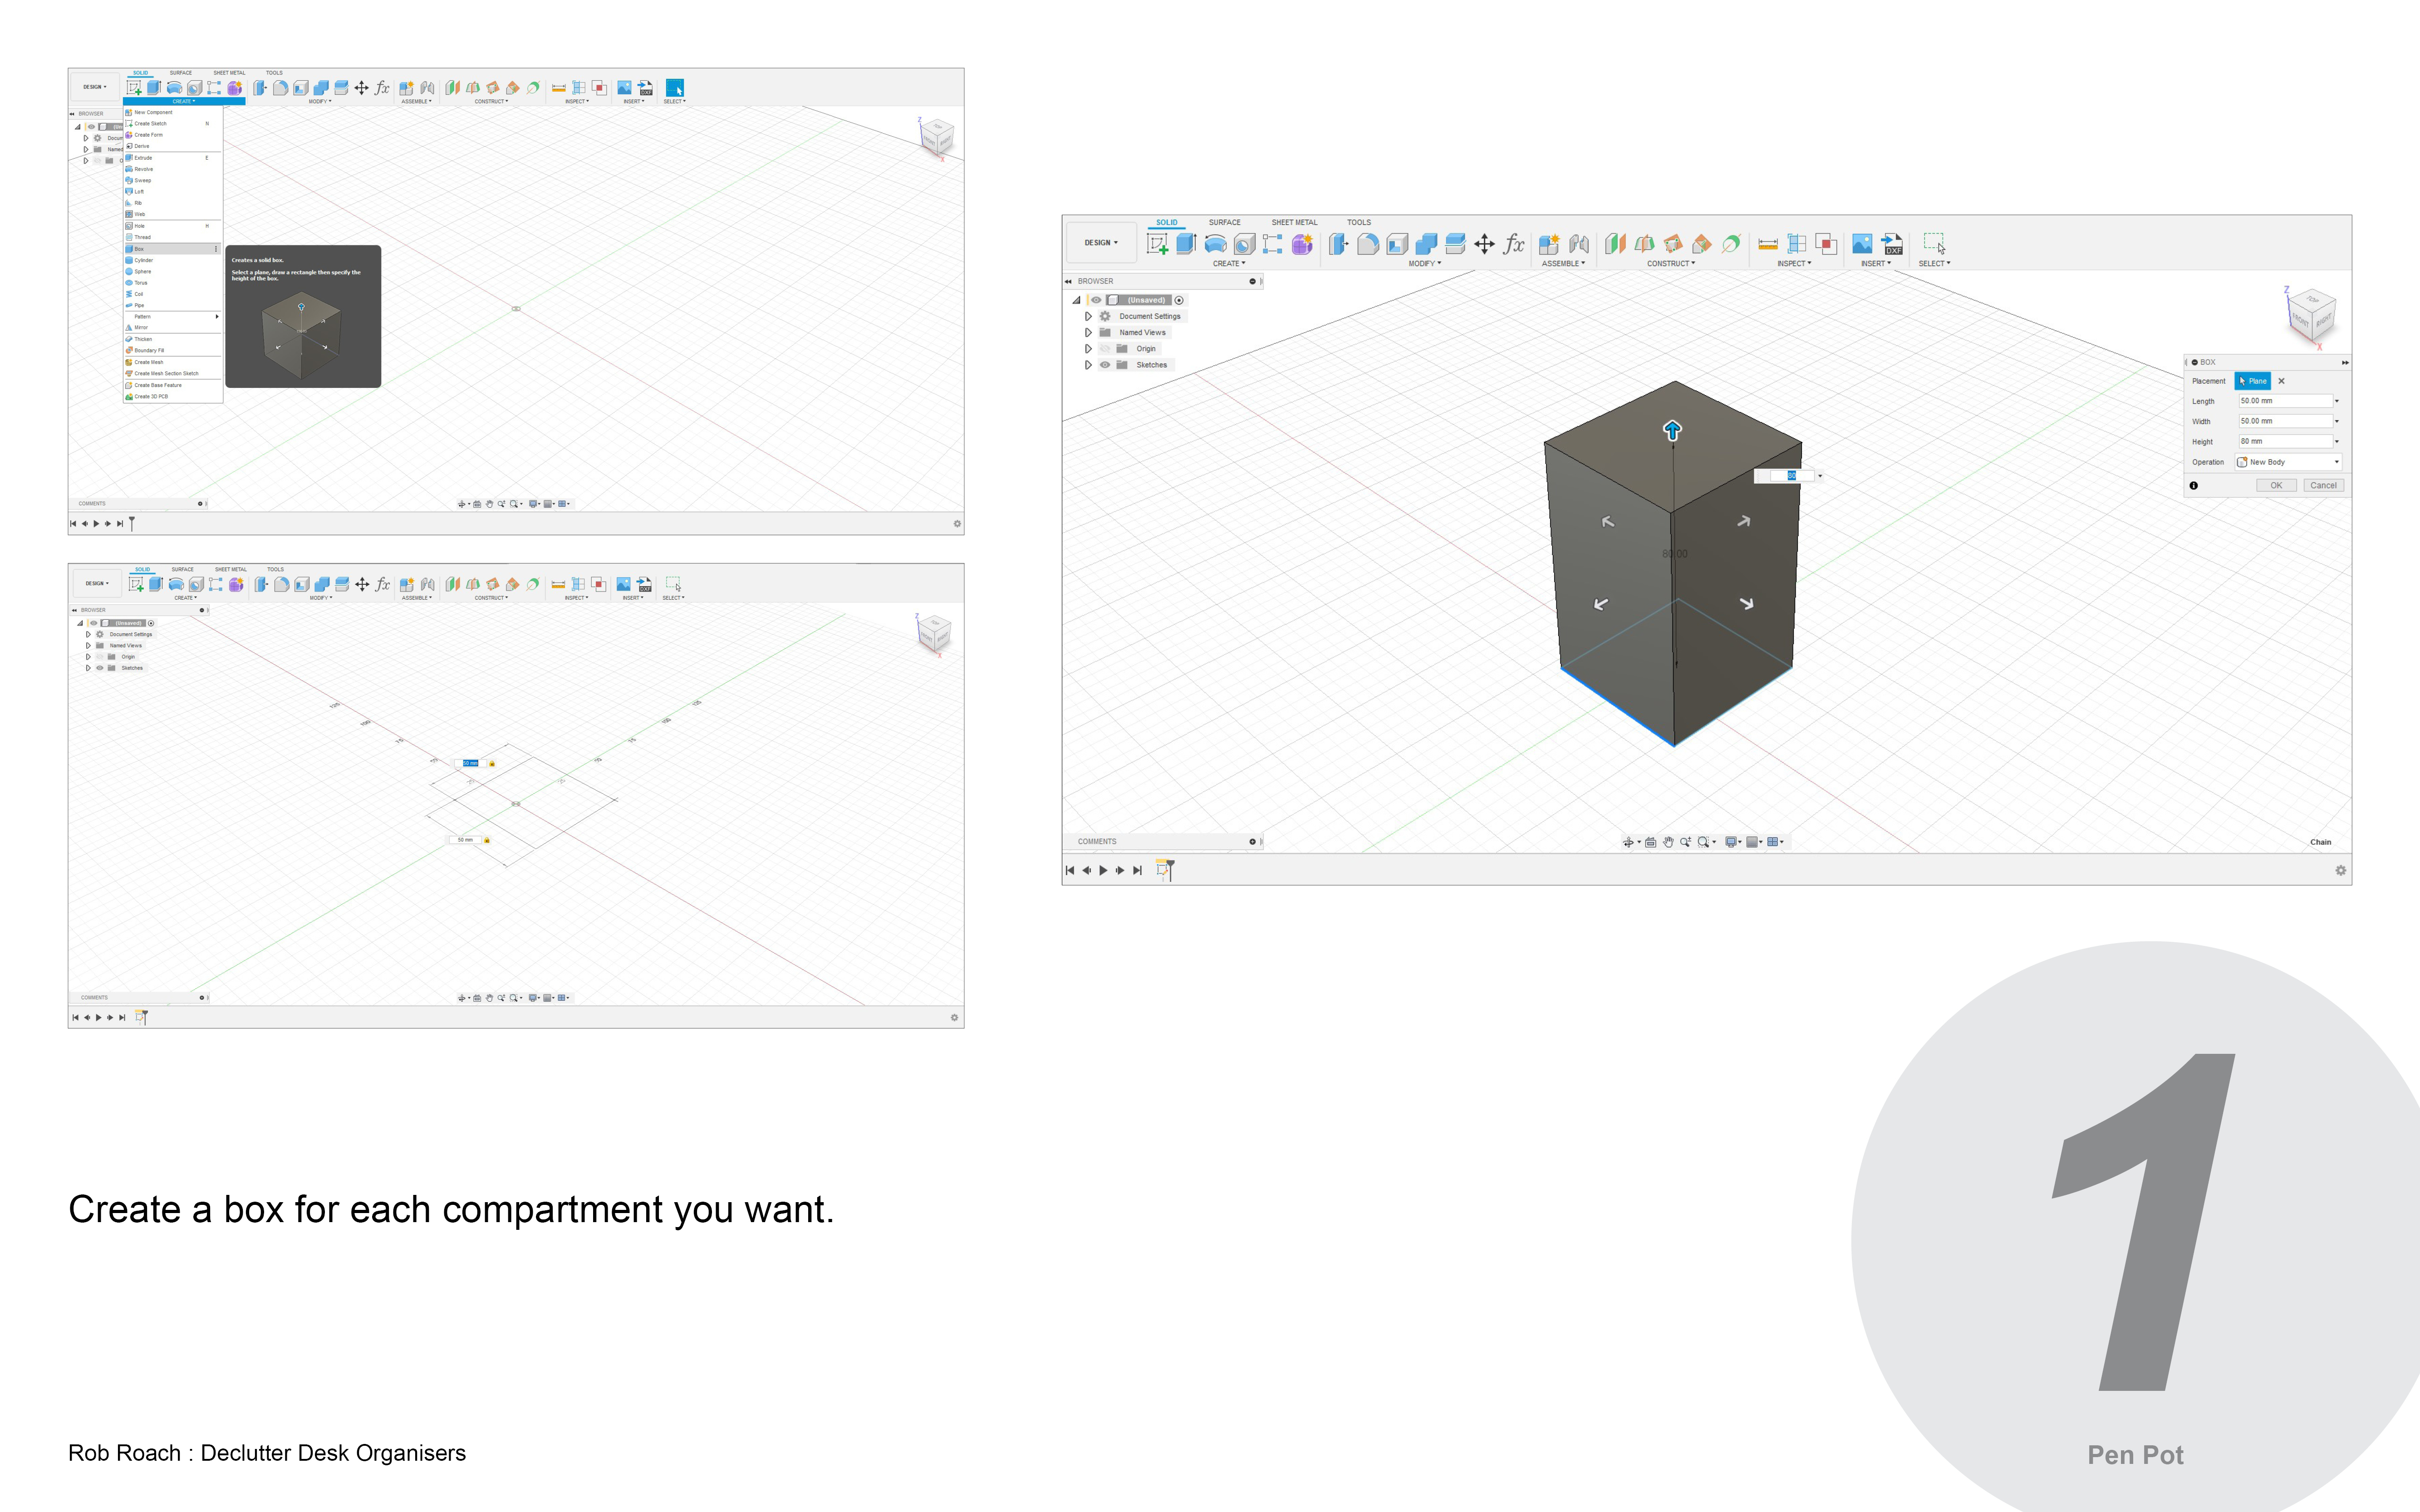Toggle Sketches visibility eye in rectangle sketch screenshot
This screenshot has width=2420, height=1512.
(100, 668)
